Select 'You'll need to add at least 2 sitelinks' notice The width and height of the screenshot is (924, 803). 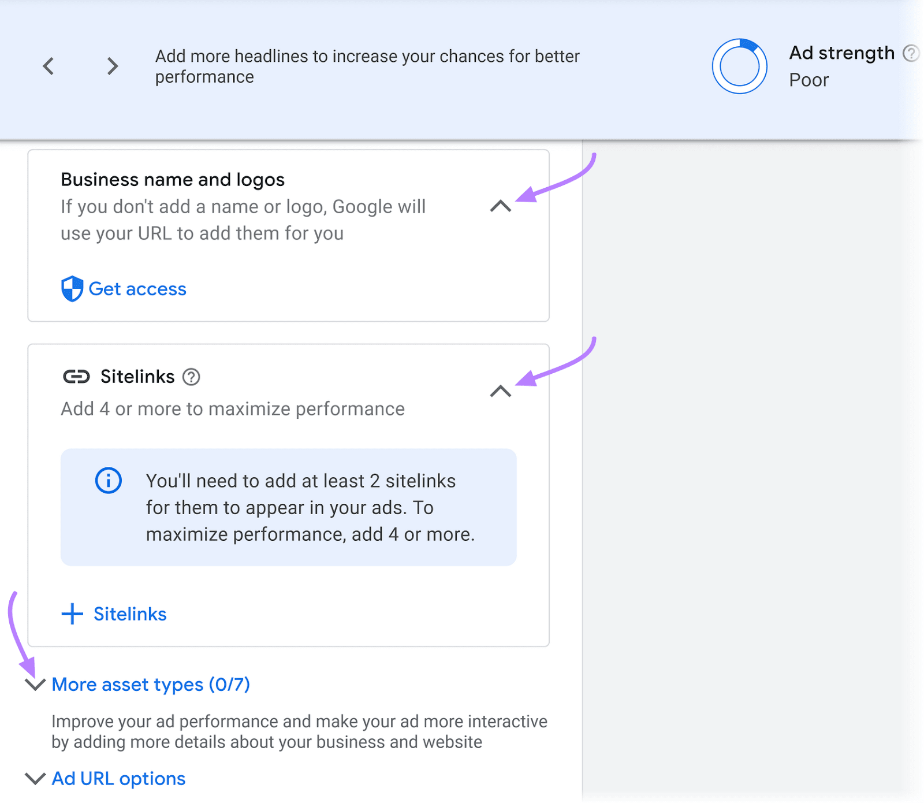pyautogui.click(x=310, y=507)
